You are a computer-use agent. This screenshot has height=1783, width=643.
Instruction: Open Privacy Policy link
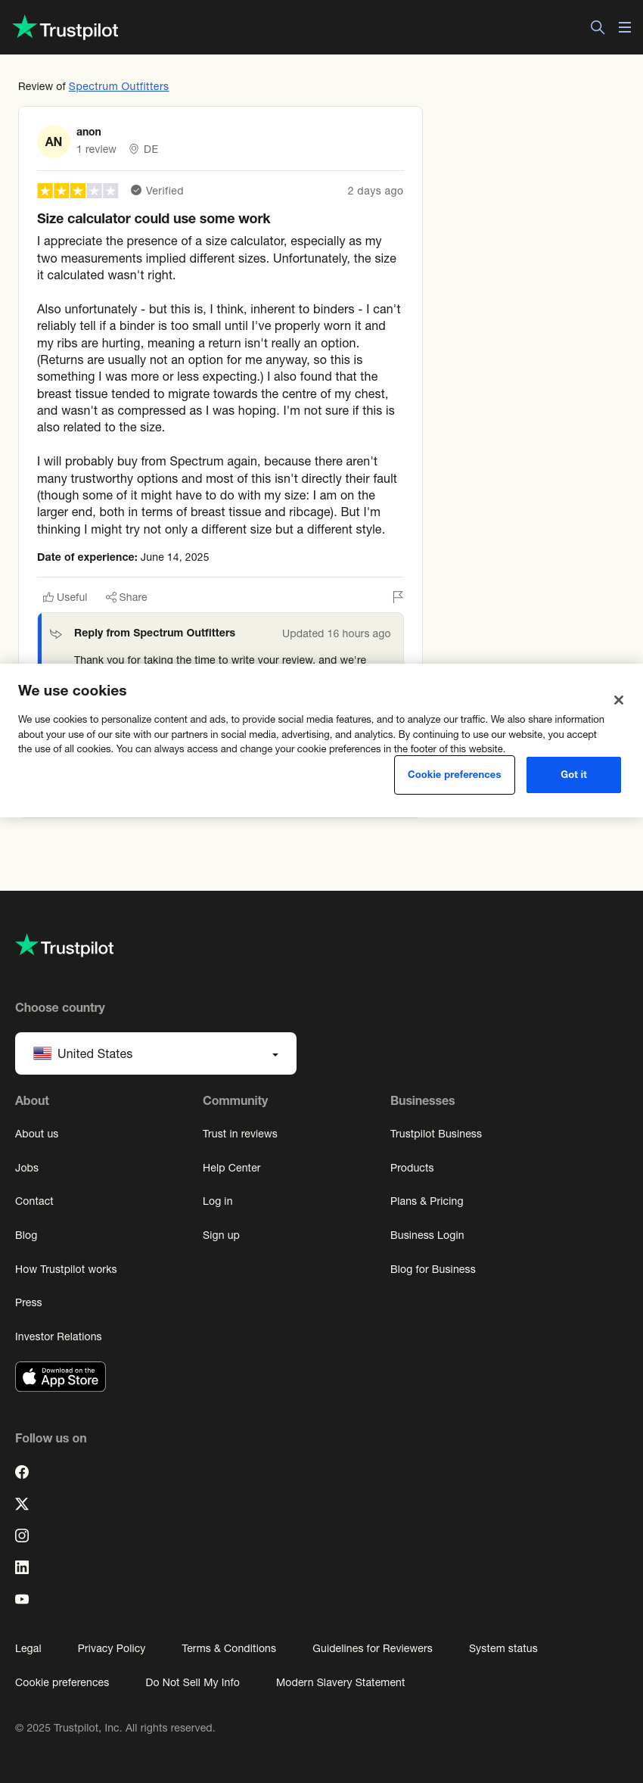click(111, 1648)
